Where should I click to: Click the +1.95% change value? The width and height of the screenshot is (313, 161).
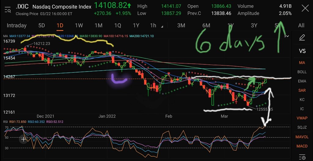[124, 13]
